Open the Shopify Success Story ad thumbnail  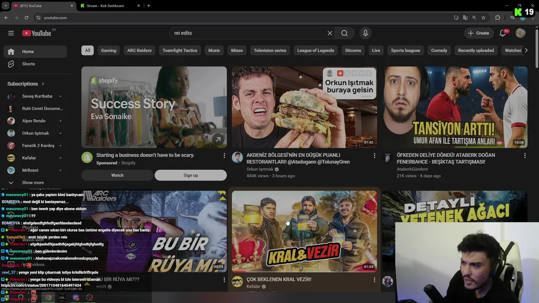154,107
